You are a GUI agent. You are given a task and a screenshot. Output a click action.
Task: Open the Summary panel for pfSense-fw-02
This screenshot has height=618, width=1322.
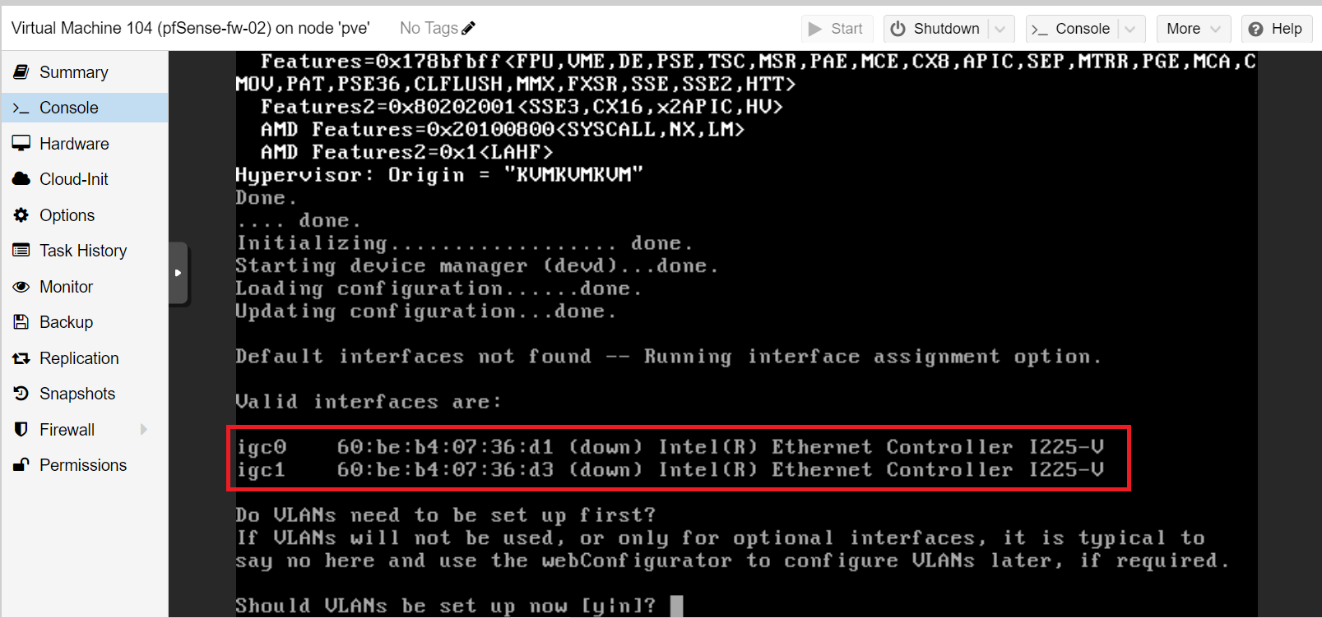(73, 71)
